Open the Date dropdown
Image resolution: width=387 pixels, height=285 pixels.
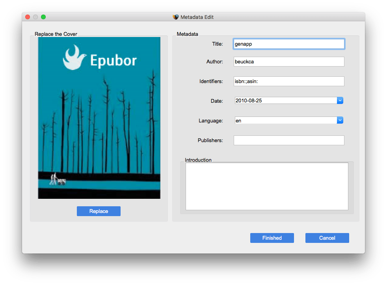tap(340, 100)
